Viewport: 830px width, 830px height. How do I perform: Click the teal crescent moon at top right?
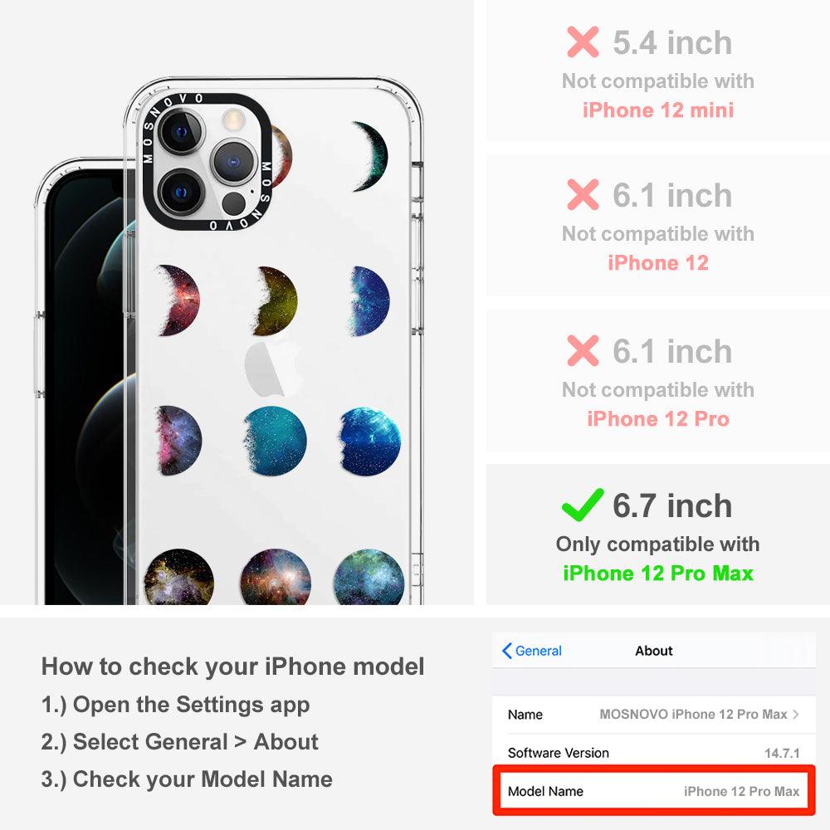pyautogui.click(x=371, y=156)
